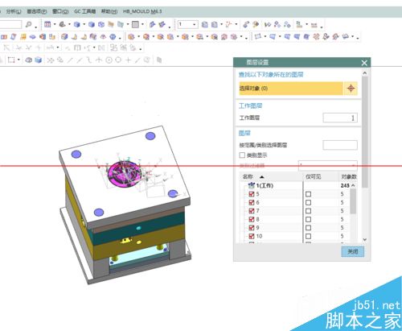
Task: Uncheck the layer 6 checkbox
Action: (x=252, y=202)
